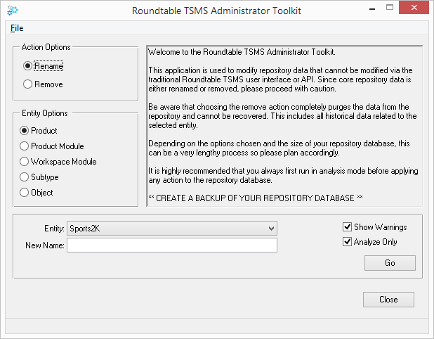
Task: Minimize the Administrator Toolkit window
Action: coord(372,8)
